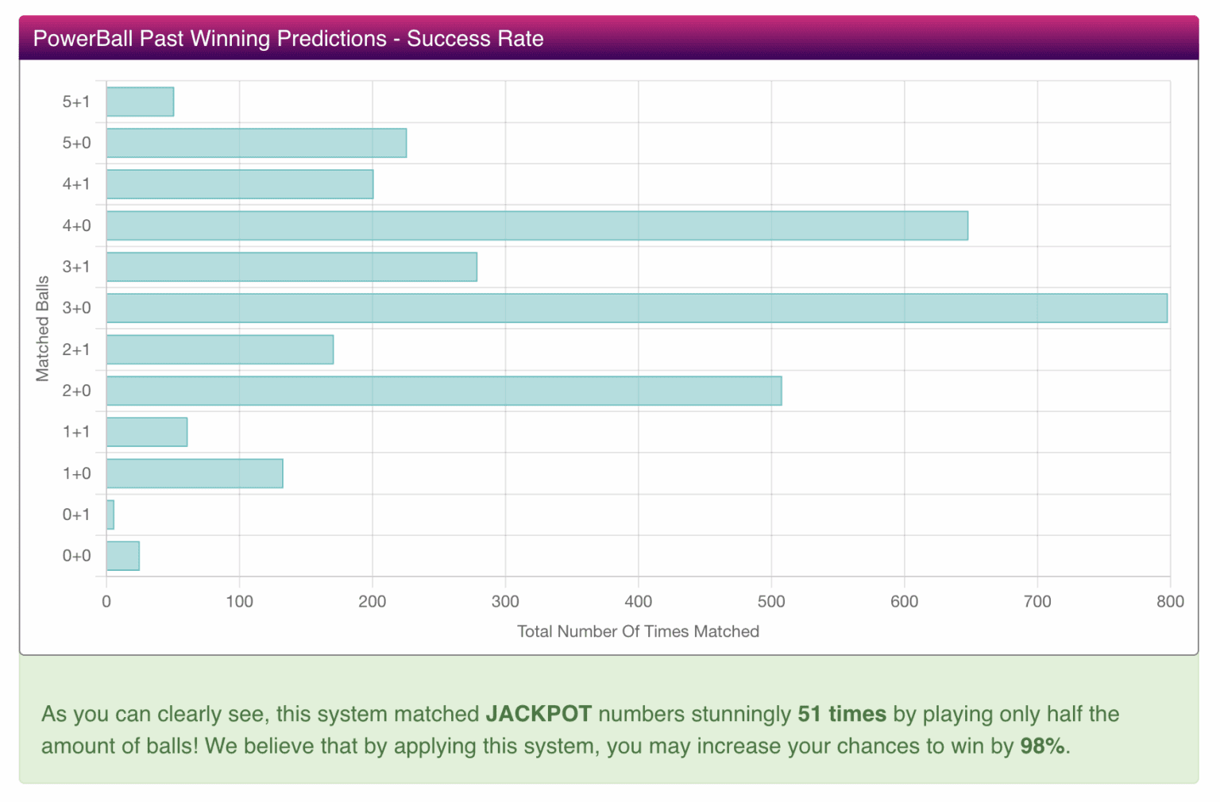Click the 'Matched Balls' vertical axis title
The image size is (1220, 802).
click(42, 328)
